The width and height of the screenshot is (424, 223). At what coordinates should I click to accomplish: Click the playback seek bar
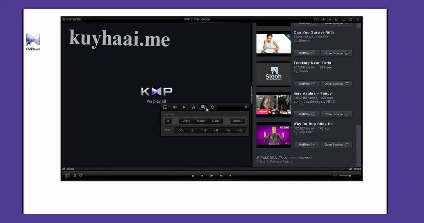click(x=212, y=169)
